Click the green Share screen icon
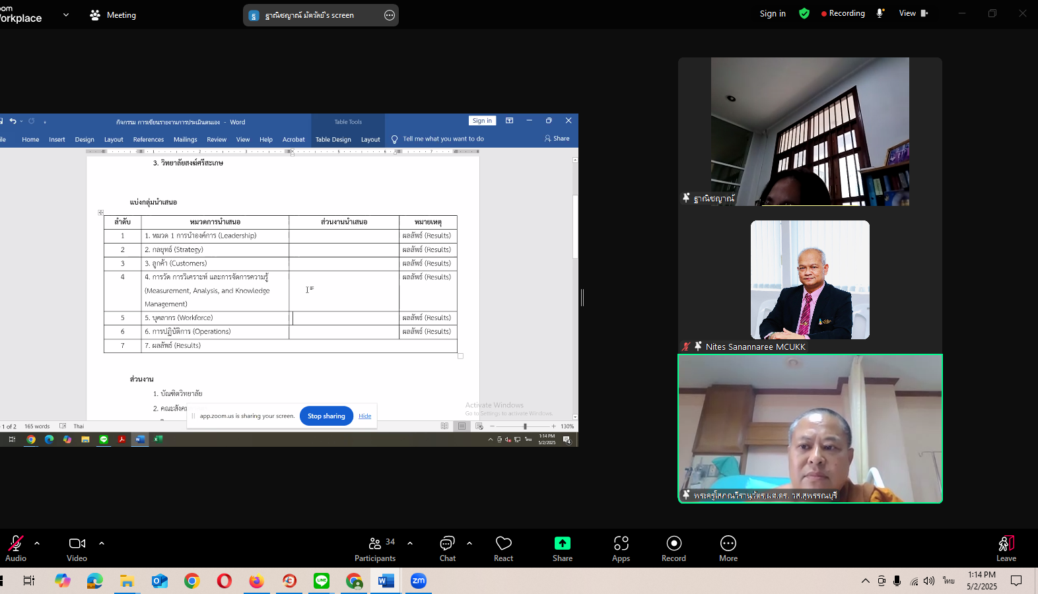This screenshot has width=1038, height=594. coord(563,543)
